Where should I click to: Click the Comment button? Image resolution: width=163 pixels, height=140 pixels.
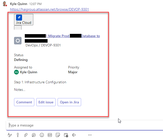pyautogui.click(x=24, y=102)
